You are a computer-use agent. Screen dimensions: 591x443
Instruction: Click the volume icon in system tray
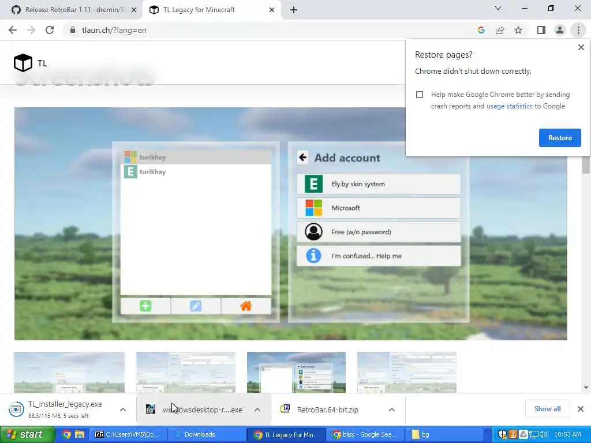(x=544, y=435)
